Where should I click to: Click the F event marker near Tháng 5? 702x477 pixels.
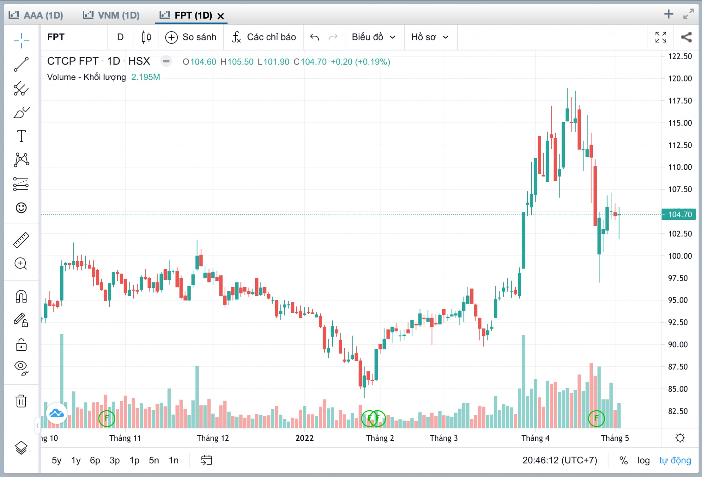pos(596,418)
